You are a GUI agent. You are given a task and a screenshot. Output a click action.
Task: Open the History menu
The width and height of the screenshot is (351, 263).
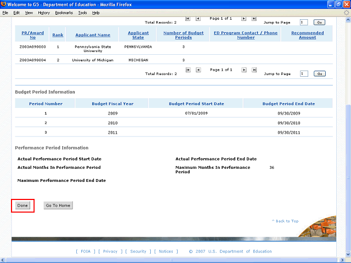(44, 12)
